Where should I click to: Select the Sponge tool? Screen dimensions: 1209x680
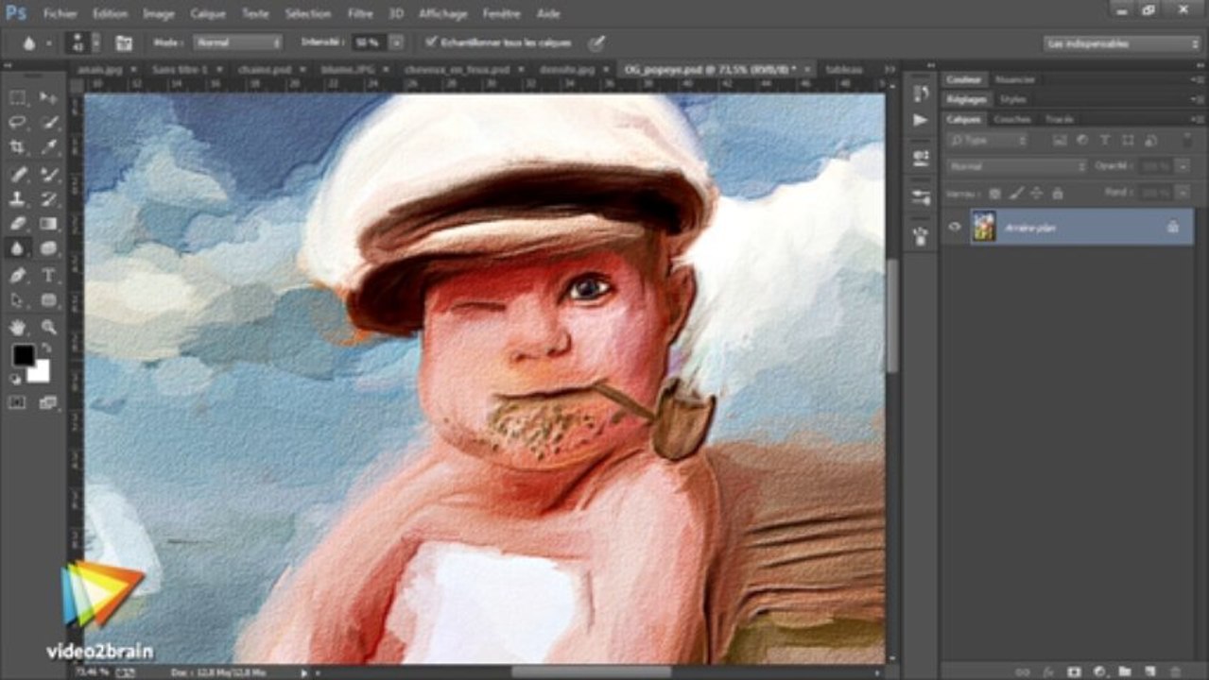[x=49, y=248]
